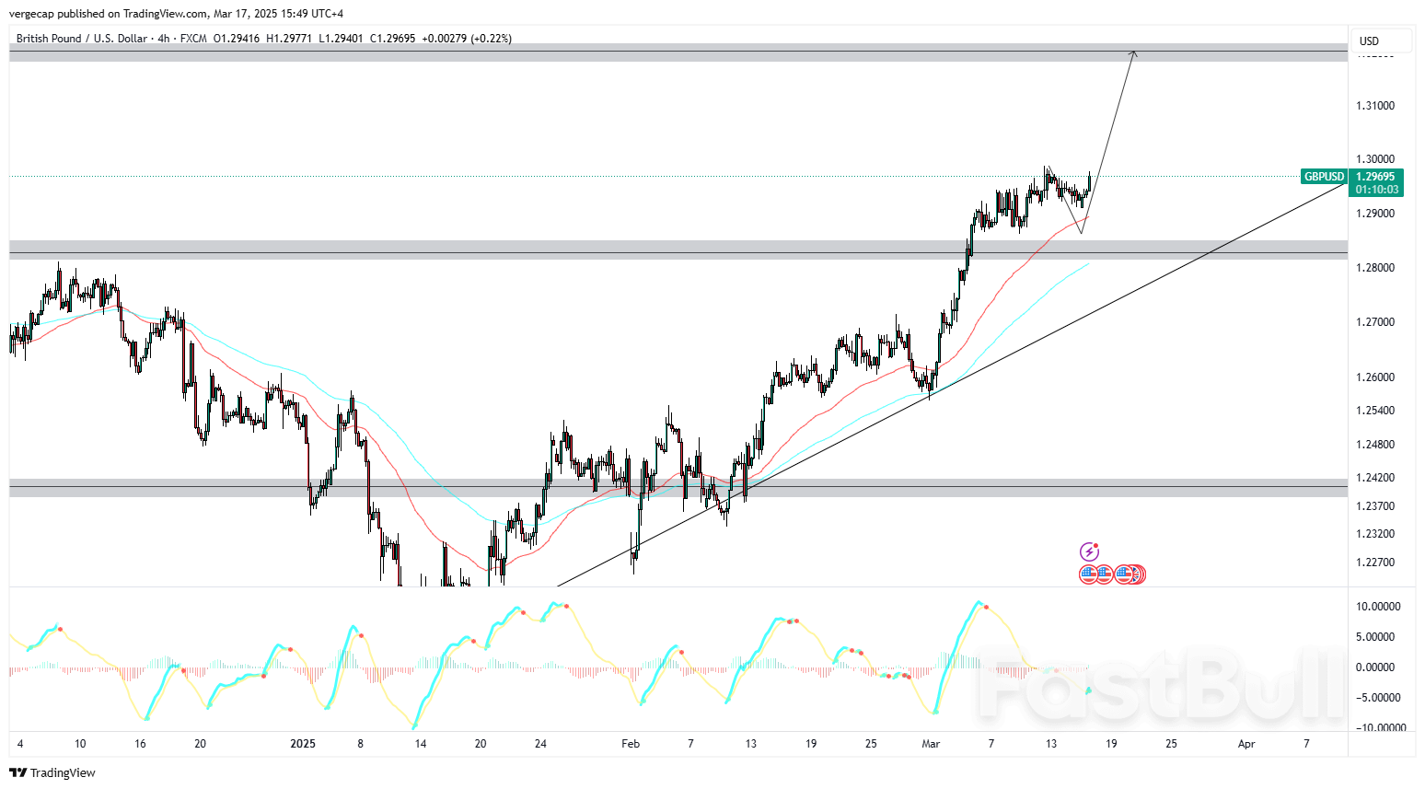Click the 2025 label on the time axis
The image size is (1425, 789).
[303, 744]
